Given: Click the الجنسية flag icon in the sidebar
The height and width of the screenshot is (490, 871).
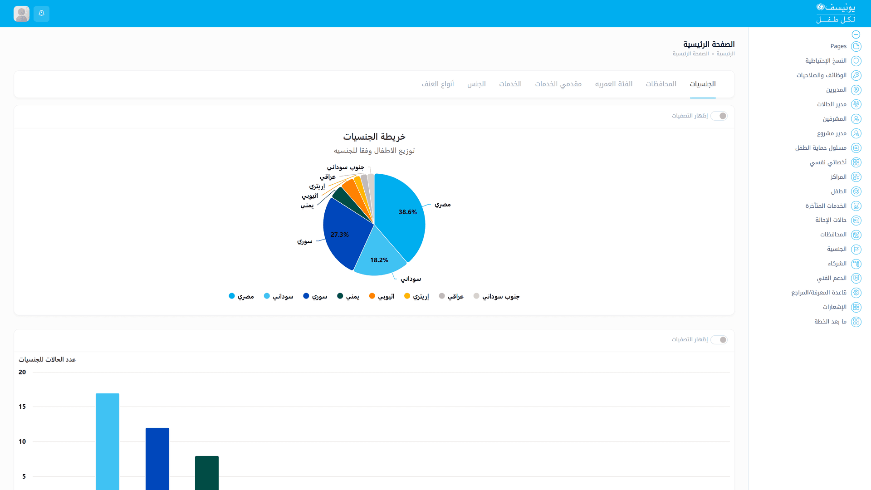Looking at the screenshot, I should (856, 249).
